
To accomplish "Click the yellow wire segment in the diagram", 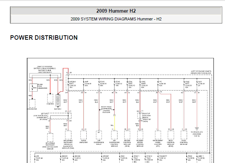I will point(115,123).
